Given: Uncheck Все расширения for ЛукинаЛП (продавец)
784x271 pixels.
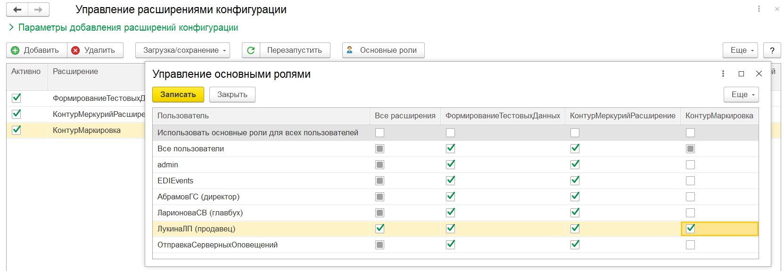Looking at the screenshot, I should 380,229.
